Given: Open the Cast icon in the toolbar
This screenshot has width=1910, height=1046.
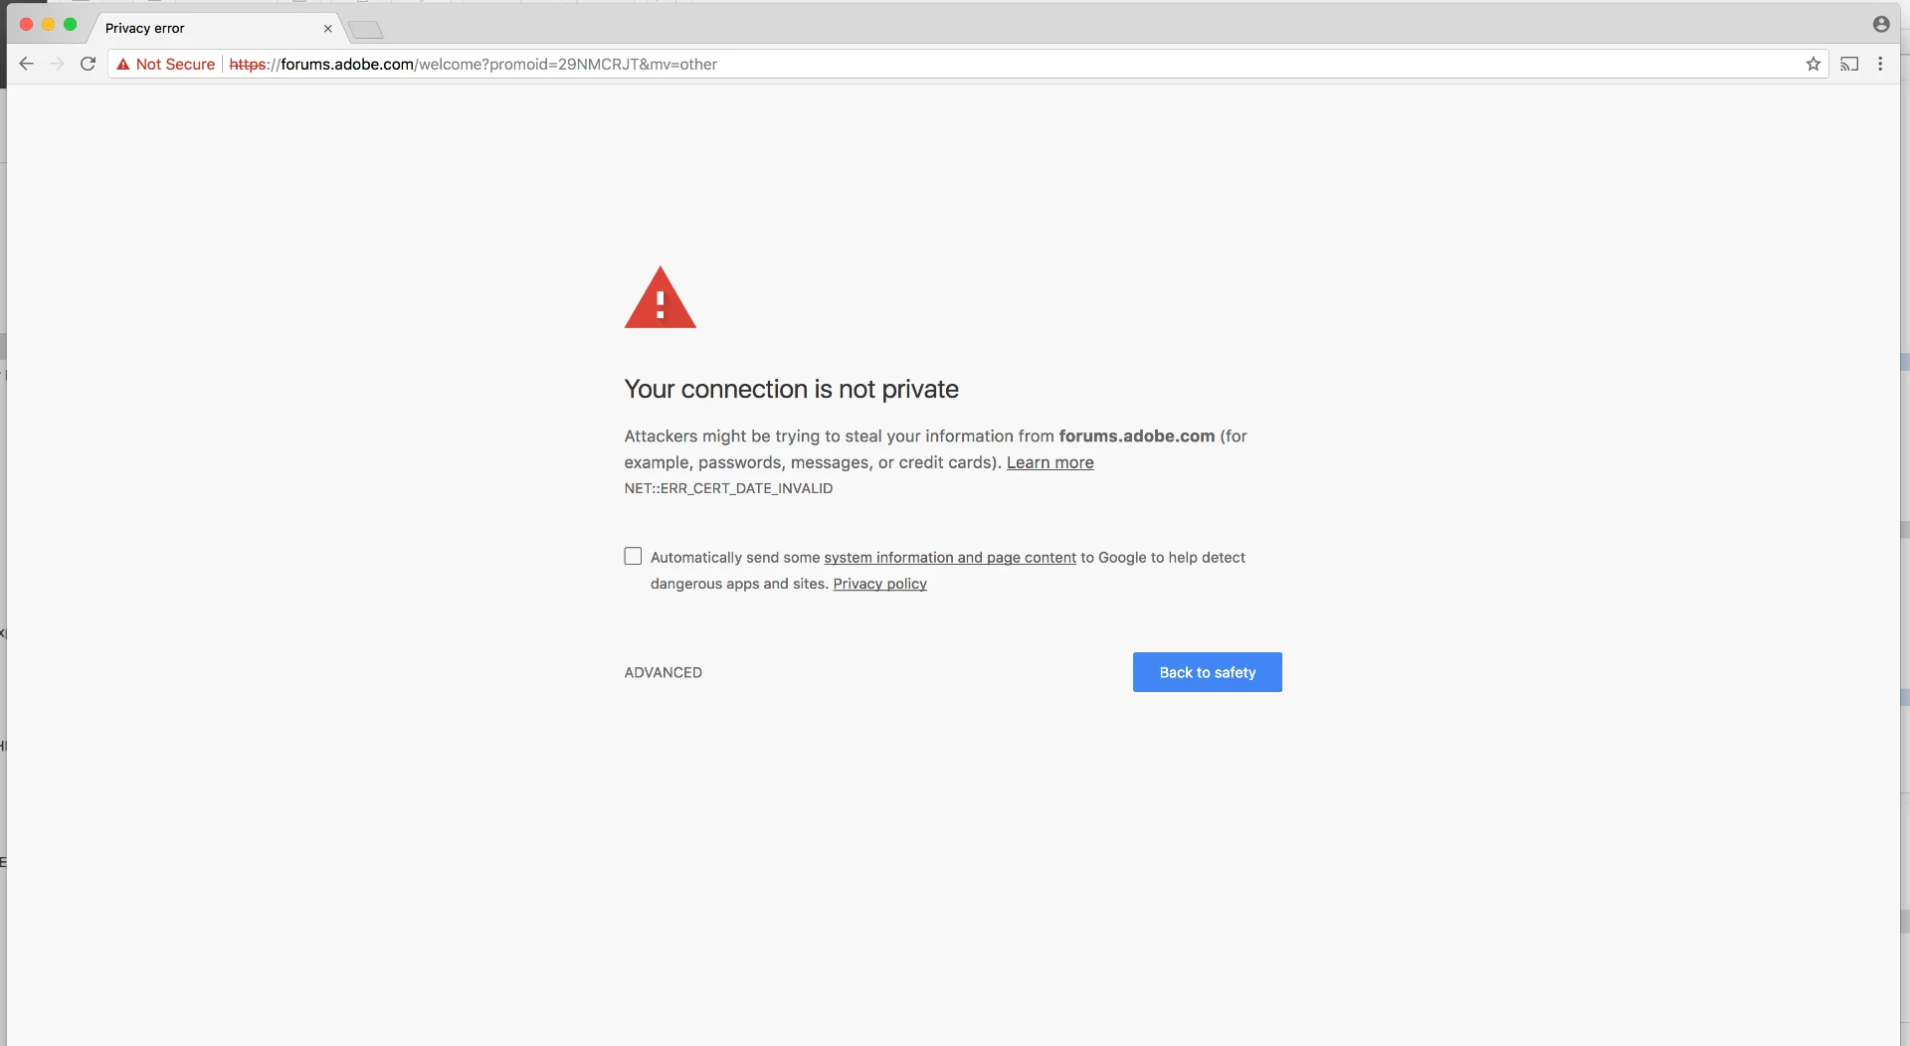Looking at the screenshot, I should (1849, 64).
